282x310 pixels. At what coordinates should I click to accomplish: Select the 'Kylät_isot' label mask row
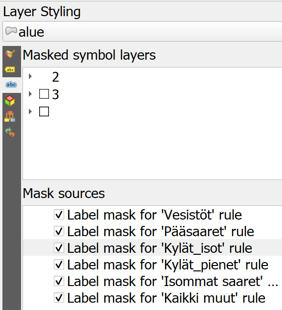click(x=153, y=248)
